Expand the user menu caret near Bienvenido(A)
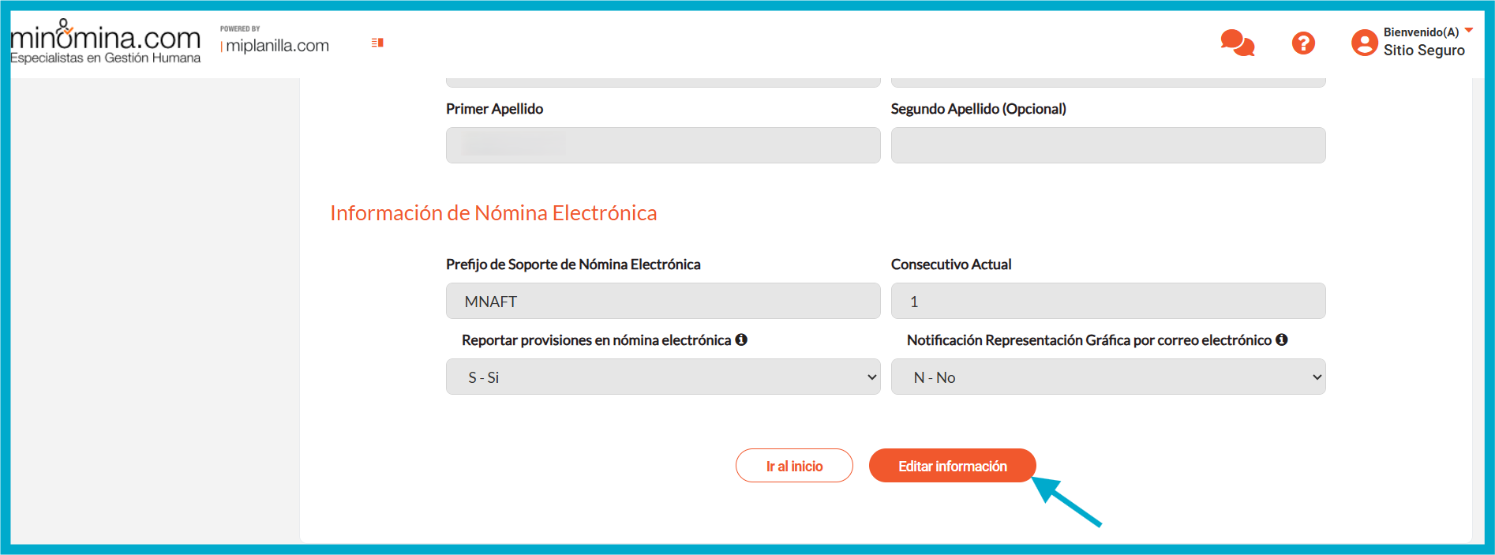1495x555 pixels. tap(1469, 31)
